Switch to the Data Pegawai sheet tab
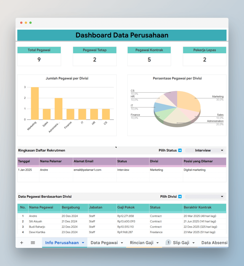Image resolution: width=244 pixels, height=266 pixels. coord(104,243)
